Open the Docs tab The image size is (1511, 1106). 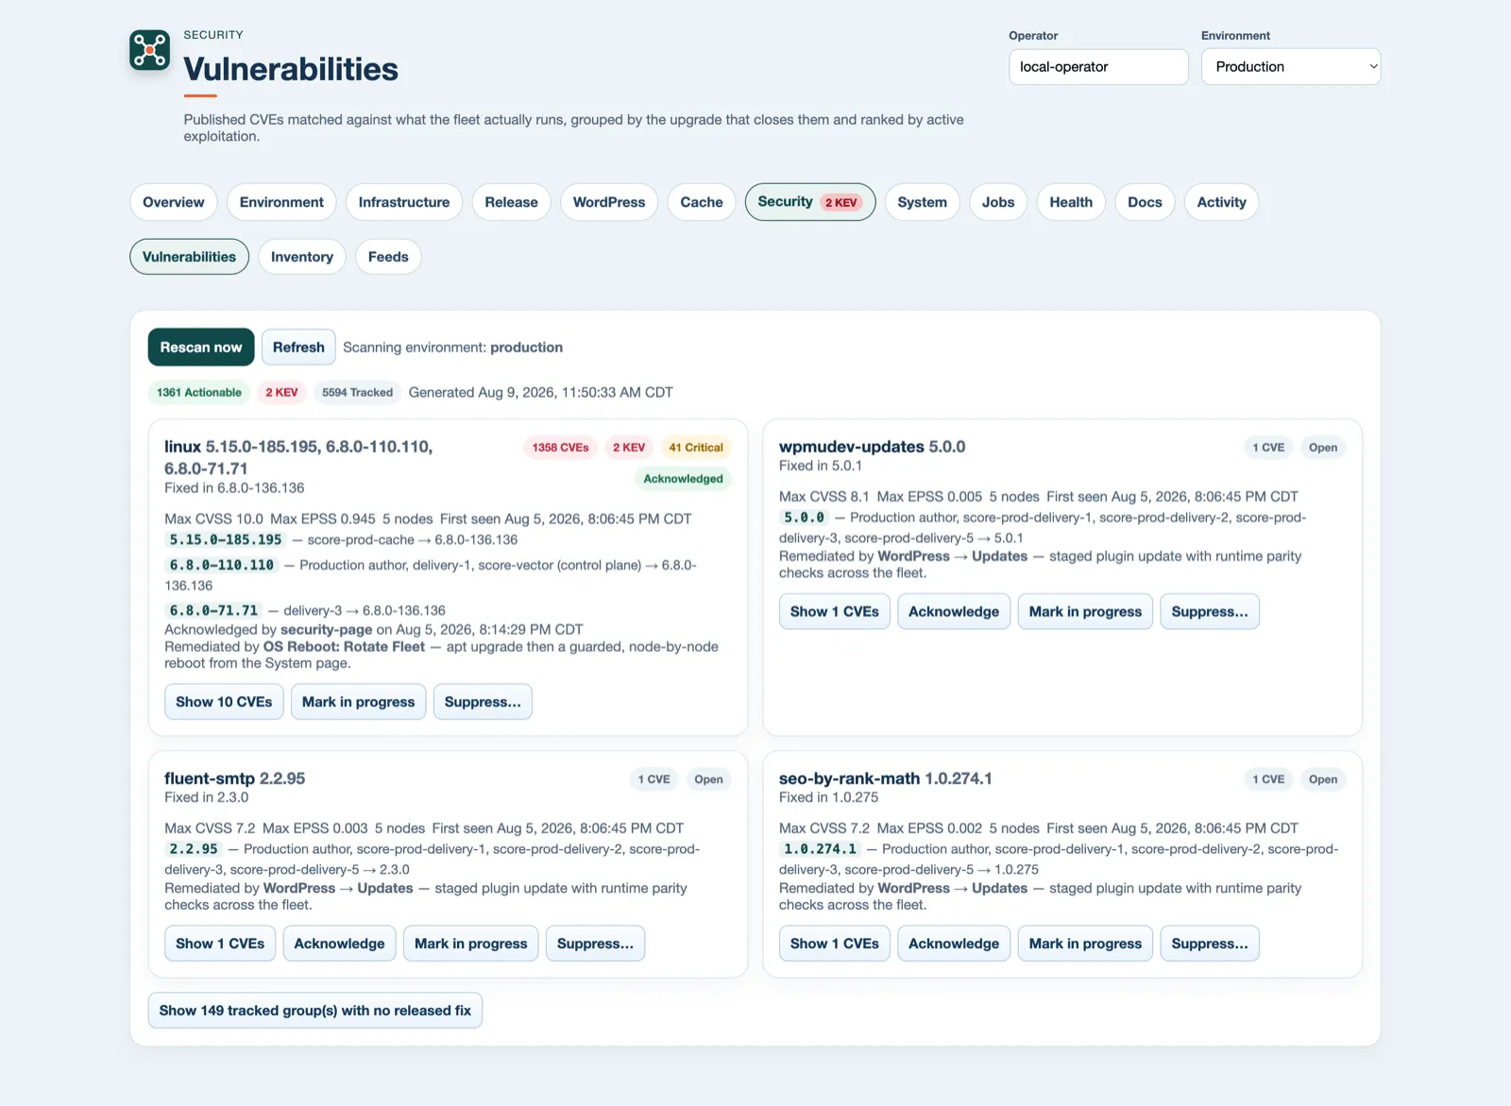point(1145,202)
